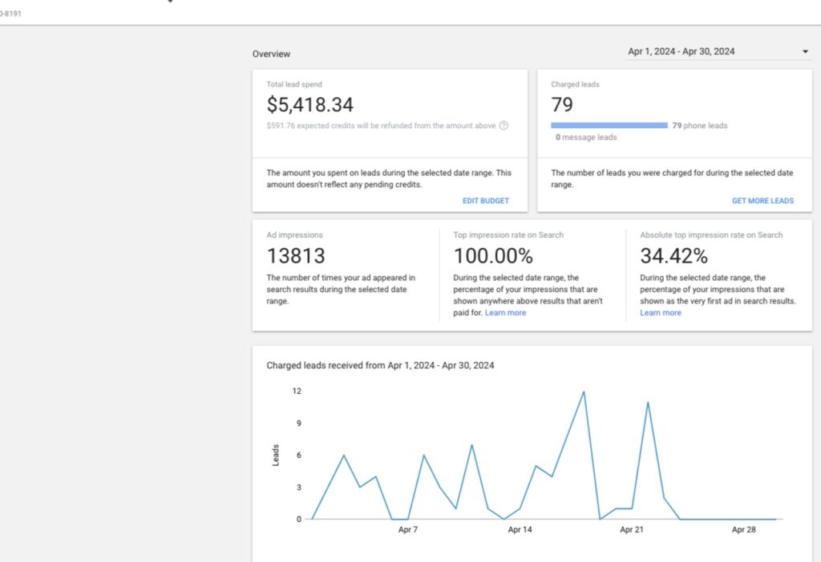
Task: Click the 100.00% top impression rate value
Action: pos(493,255)
